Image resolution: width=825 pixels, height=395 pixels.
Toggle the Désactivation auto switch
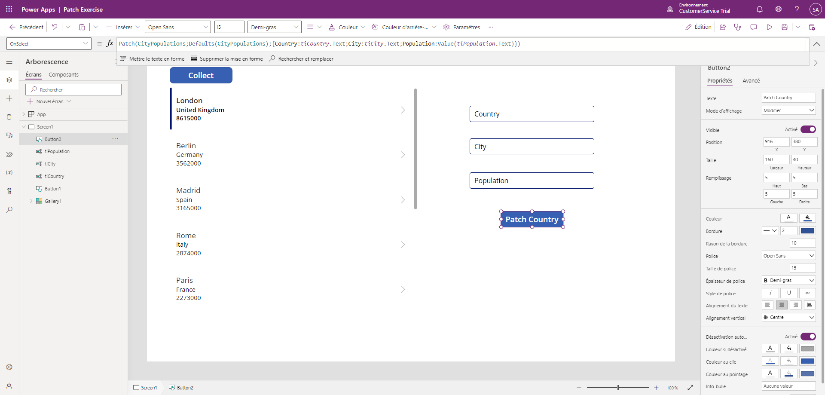[x=808, y=337]
